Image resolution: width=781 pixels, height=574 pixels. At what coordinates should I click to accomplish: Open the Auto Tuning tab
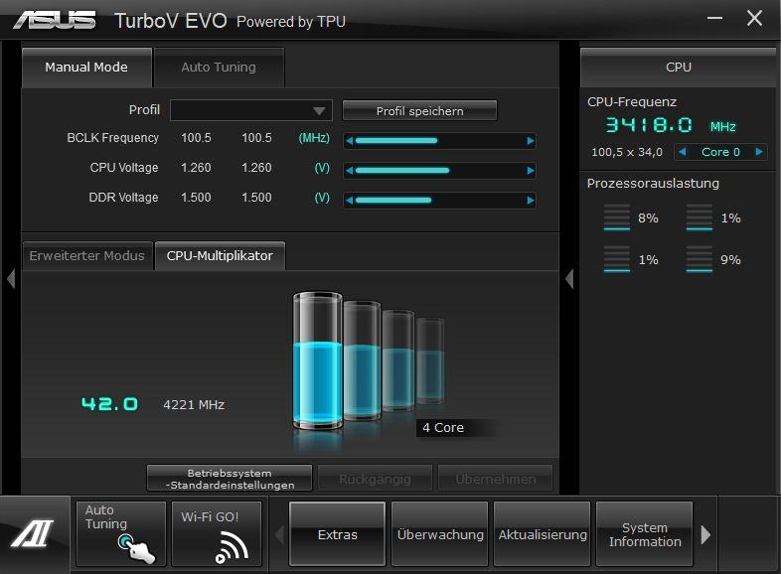pos(220,68)
